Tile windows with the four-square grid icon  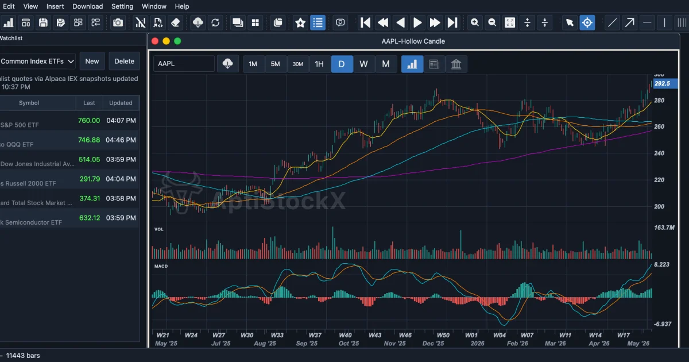256,22
